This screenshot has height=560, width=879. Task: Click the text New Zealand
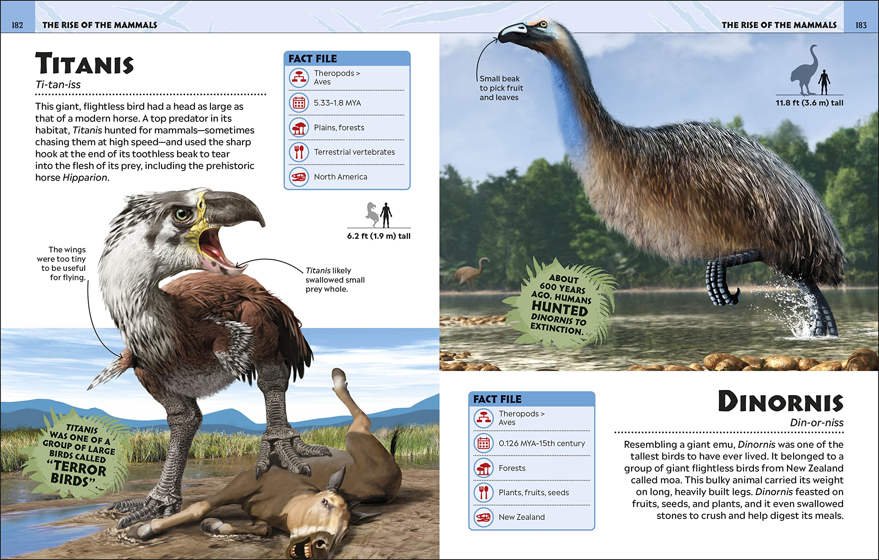click(x=522, y=517)
